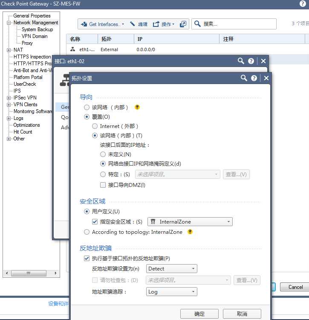The width and height of the screenshot is (309, 320).
Task: Click lightbulb hint next to According to topology
Action: point(190,232)
